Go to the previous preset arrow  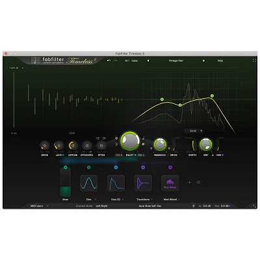click(148, 60)
